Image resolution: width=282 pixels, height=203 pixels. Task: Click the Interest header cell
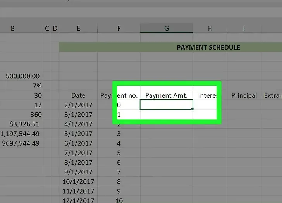210,95
